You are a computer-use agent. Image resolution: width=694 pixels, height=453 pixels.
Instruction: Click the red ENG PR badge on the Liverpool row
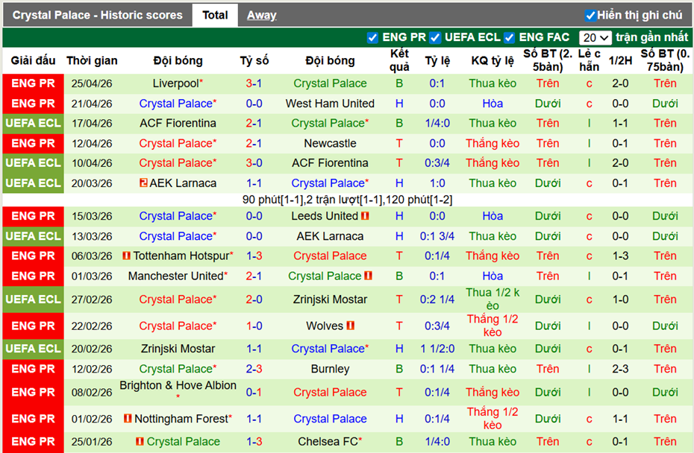coord(34,83)
